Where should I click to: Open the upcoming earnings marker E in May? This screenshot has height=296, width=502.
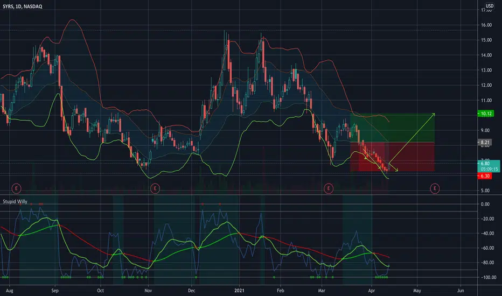[x=435, y=188]
